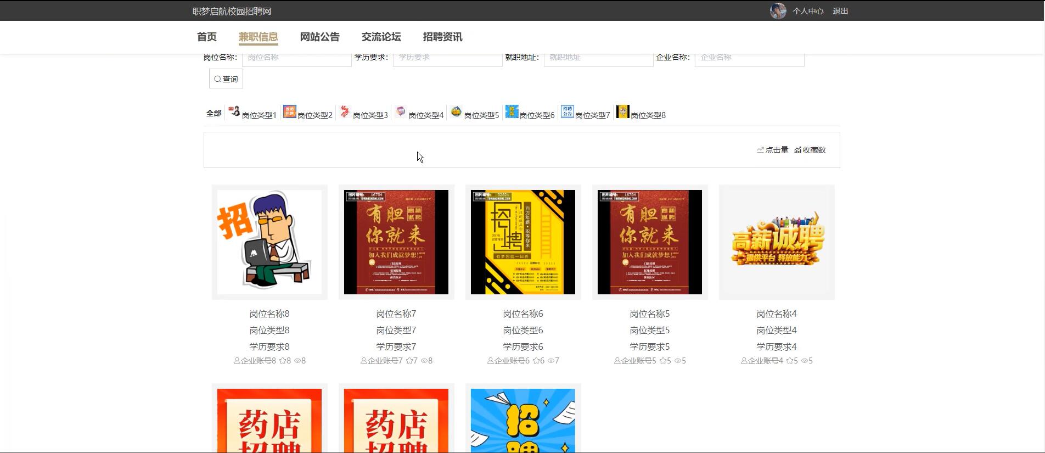Click the 岗位类型6 category icon
The image size is (1045, 453).
pyautogui.click(x=512, y=111)
